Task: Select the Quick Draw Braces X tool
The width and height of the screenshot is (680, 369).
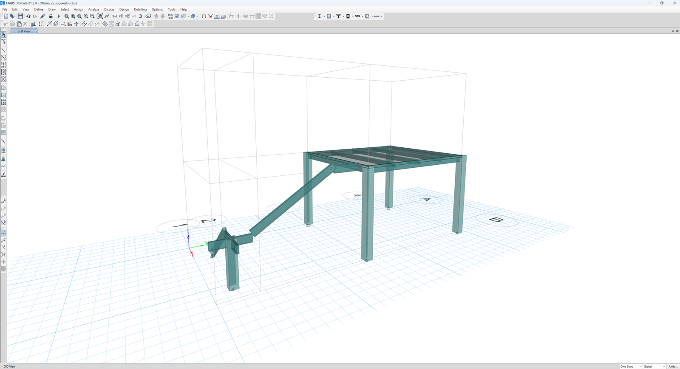Action: [3, 79]
